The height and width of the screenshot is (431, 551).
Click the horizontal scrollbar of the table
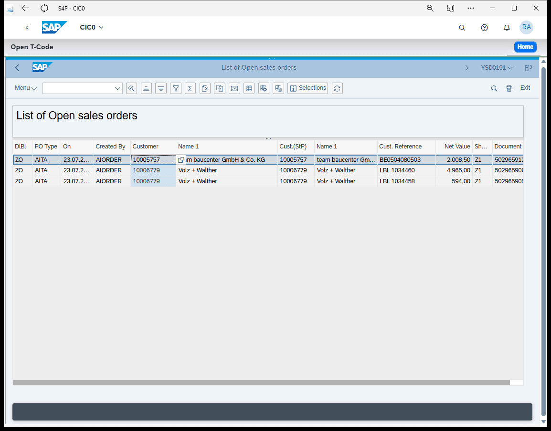tap(261, 382)
